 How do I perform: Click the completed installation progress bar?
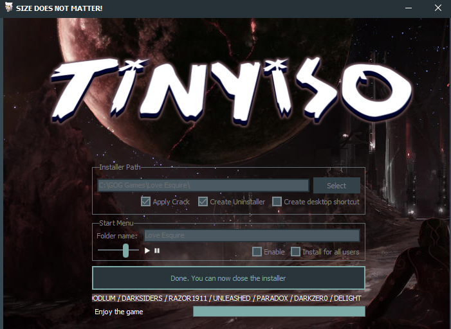(279, 312)
